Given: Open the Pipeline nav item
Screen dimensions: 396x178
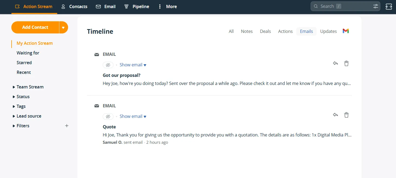Looking at the screenshot, I should (x=137, y=6).
